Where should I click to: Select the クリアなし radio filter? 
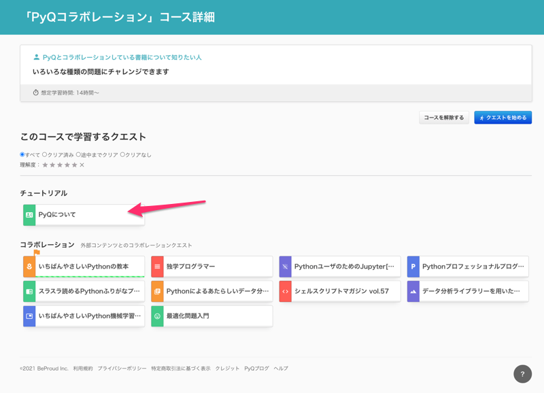[x=122, y=155]
